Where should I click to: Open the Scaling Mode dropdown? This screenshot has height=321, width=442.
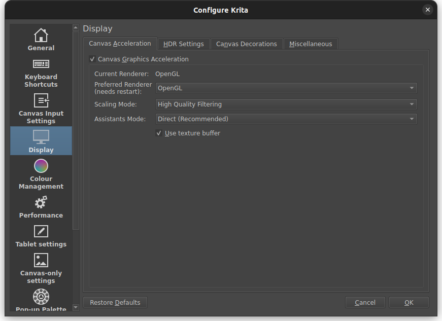coord(286,104)
